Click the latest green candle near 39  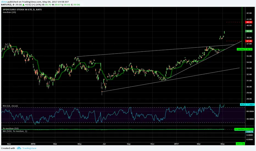(224, 32)
